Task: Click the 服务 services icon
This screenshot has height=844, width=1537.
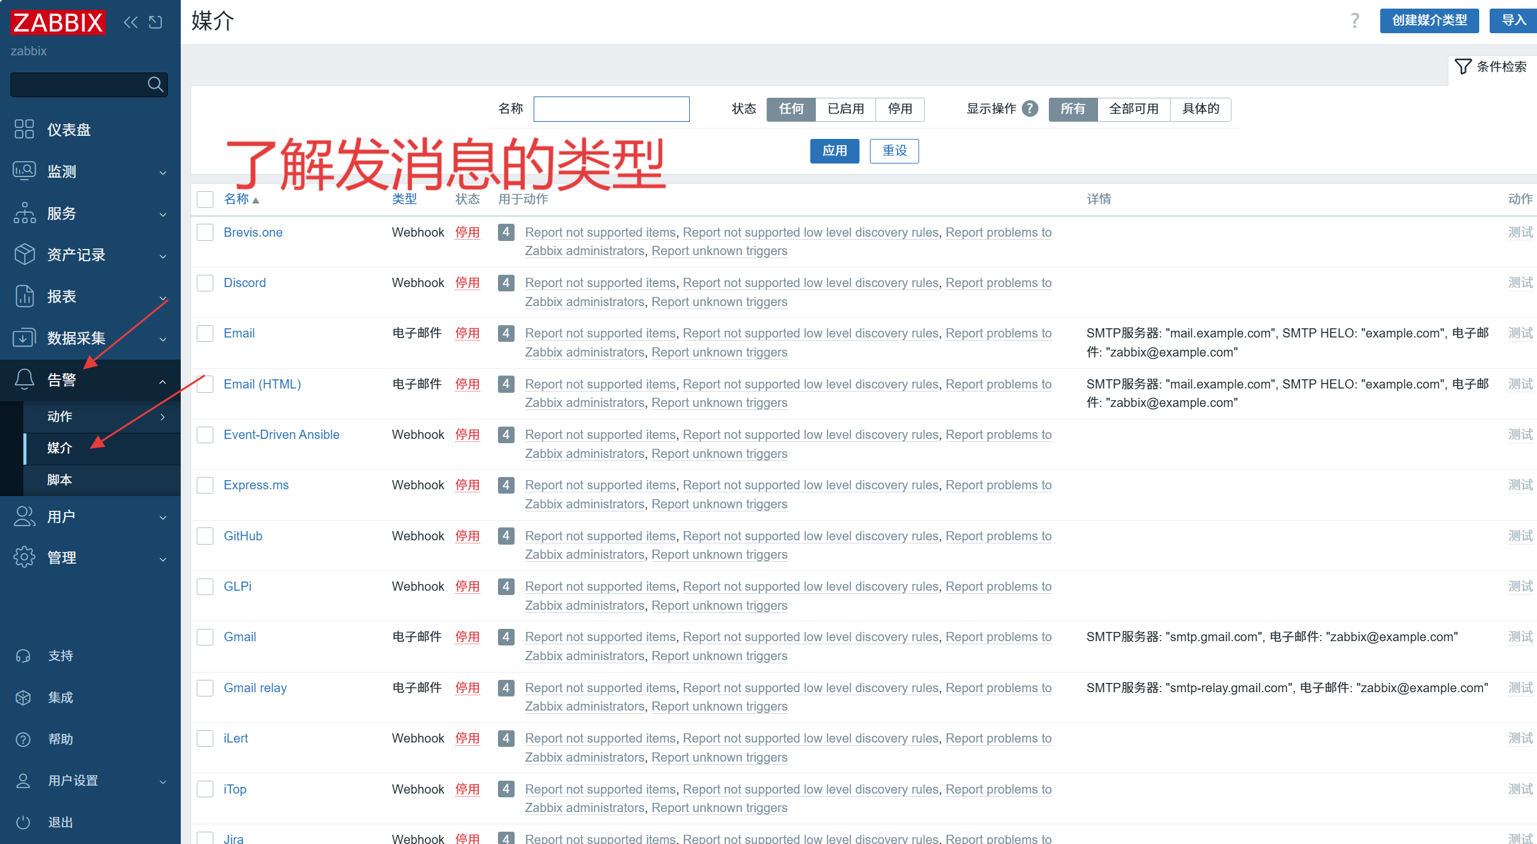Action: click(x=24, y=213)
